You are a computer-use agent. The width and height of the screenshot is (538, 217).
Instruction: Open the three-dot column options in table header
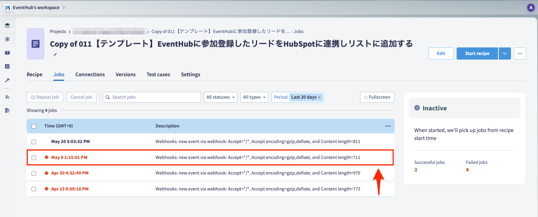(388, 126)
